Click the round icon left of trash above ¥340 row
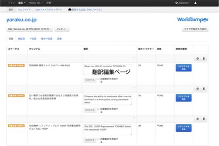 click(197, 89)
